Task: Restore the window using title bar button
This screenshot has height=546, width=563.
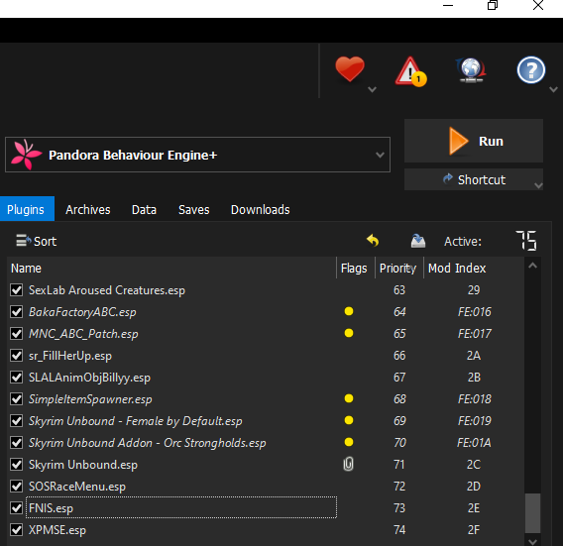Action: (493, 5)
